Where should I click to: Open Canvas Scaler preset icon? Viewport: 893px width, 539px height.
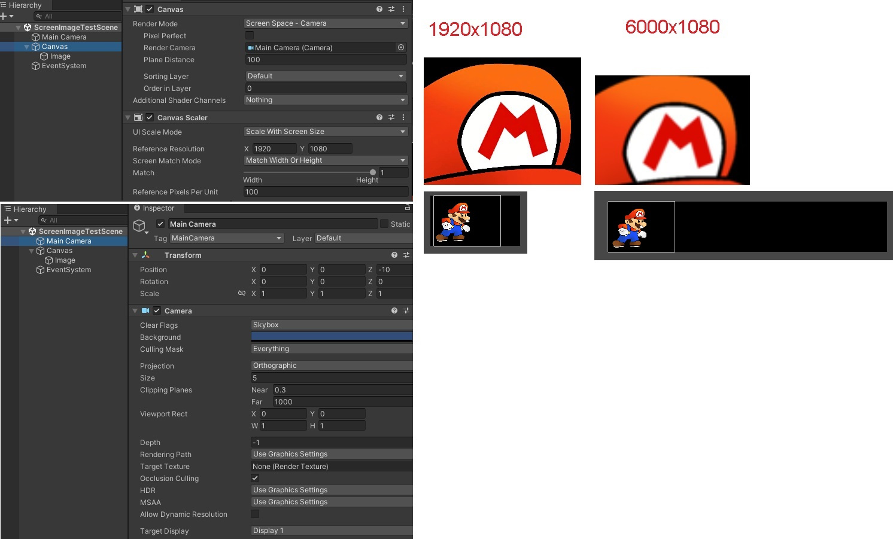[391, 117]
